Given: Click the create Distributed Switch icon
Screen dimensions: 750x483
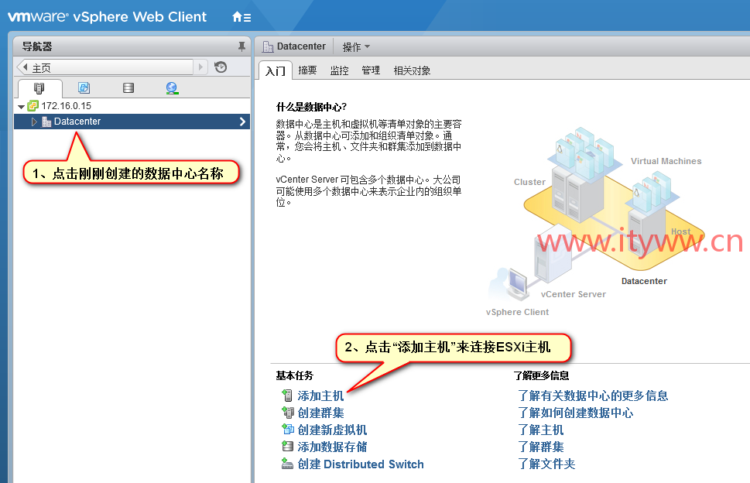Looking at the screenshot, I should 287,464.
